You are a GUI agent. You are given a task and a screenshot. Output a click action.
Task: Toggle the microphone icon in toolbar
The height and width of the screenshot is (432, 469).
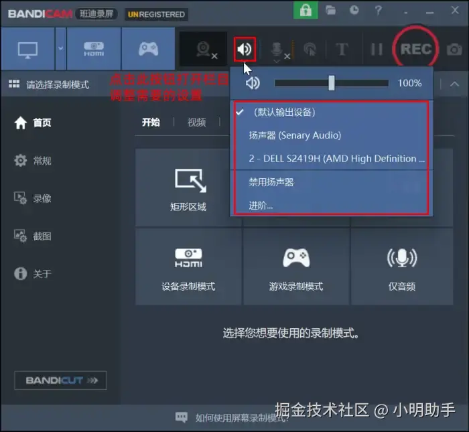[277, 50]
